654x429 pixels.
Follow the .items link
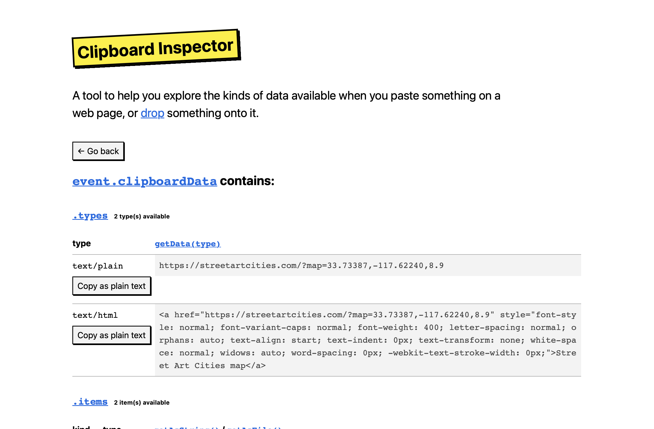(x=90, y=402)
